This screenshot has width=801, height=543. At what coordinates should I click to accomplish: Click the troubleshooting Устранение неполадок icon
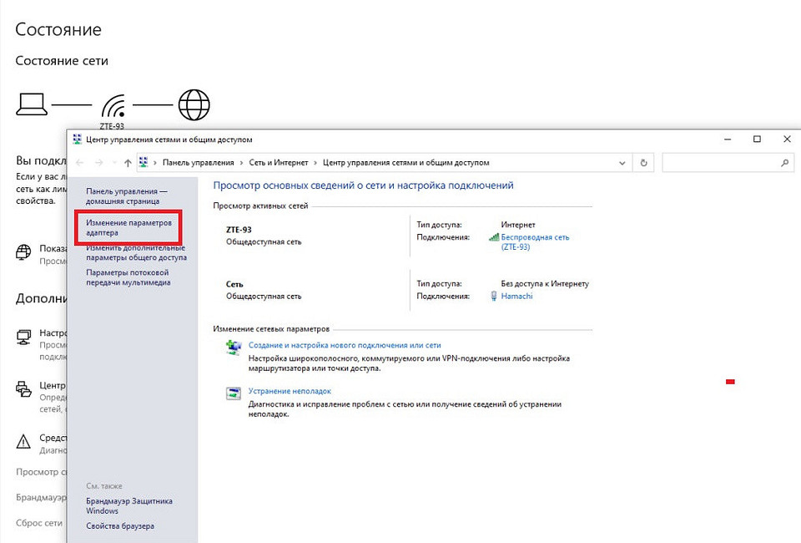[x=234, y=393]
